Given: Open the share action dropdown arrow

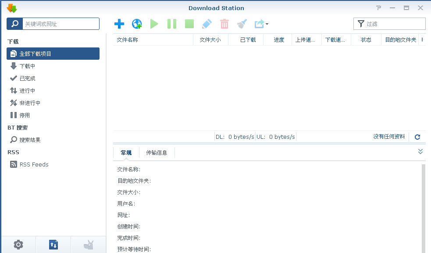Looking at the screenshot, I should pos(267,24).
